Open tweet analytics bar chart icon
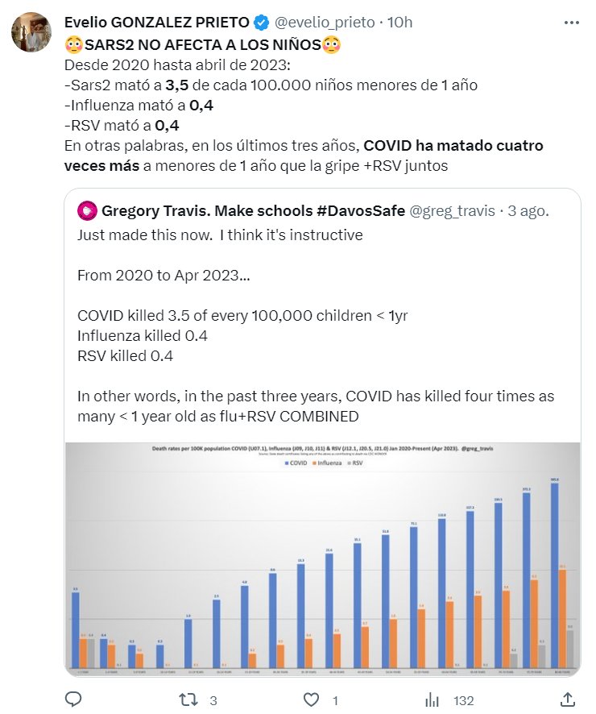Screen dimensions: 596x714 pos(432,699)
